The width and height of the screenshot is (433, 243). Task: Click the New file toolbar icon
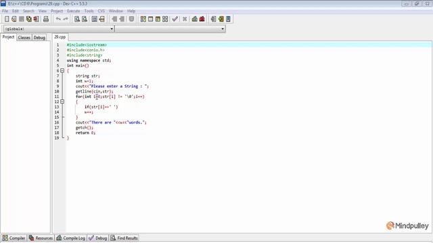click(x=7, y=19)
